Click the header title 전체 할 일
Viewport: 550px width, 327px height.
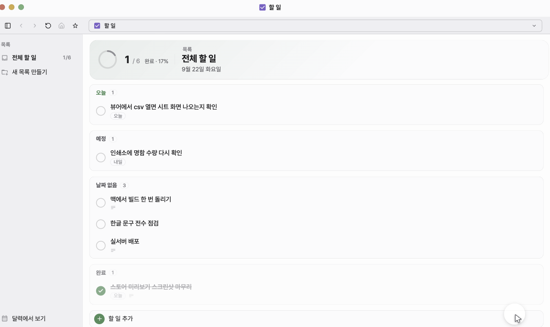(x=199, y=58)
